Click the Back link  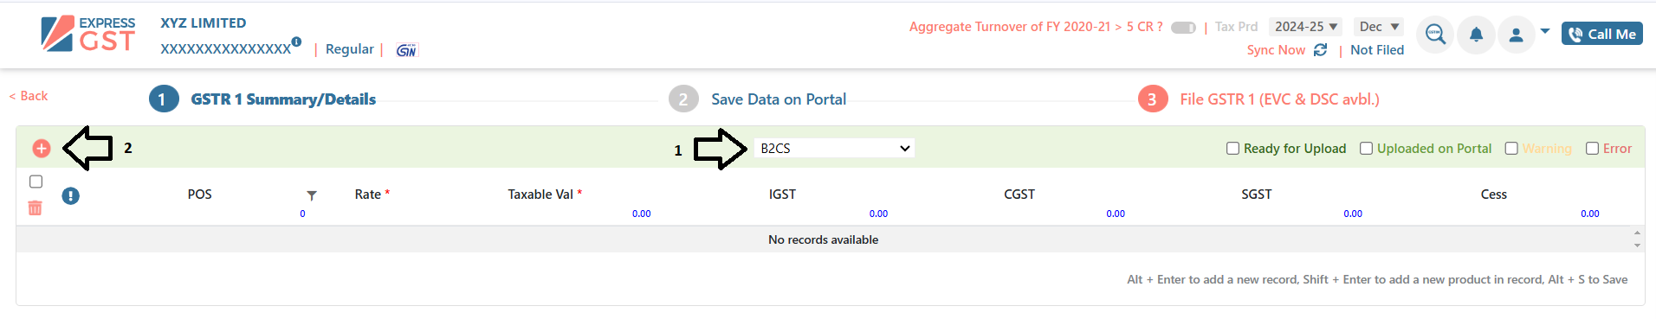29,96
